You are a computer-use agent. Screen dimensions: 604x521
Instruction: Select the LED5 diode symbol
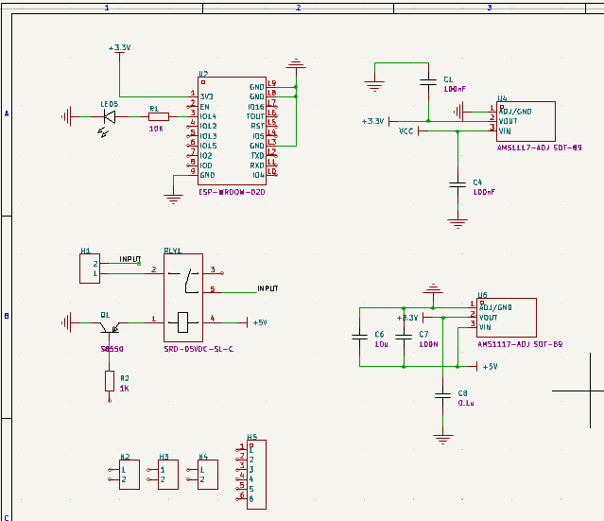tap(110, 116)
